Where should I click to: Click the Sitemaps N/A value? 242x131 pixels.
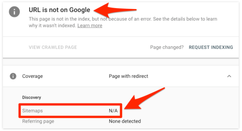(x=113, y=111)
